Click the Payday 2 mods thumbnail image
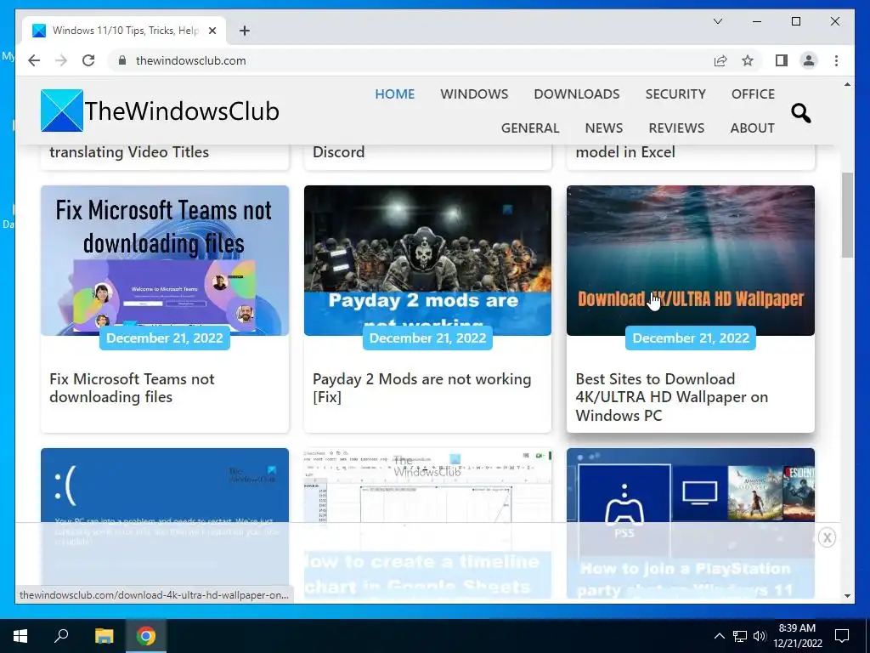The height and width of the screenshot is (653, 870). [428, 260]
